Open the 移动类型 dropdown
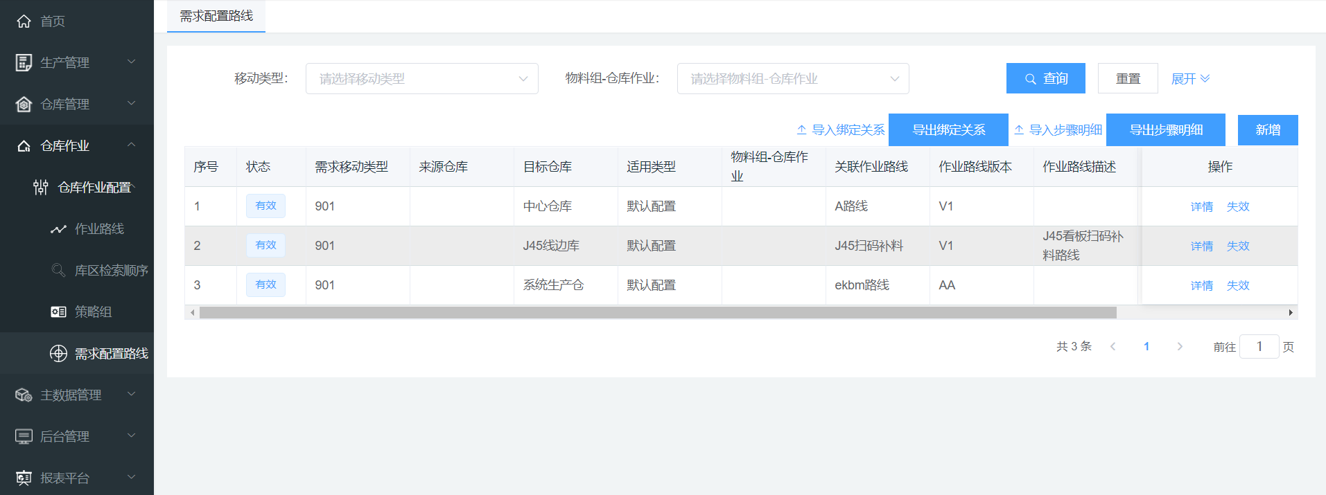This screenshot has height=495, width=1326. (x=421, y=79)
